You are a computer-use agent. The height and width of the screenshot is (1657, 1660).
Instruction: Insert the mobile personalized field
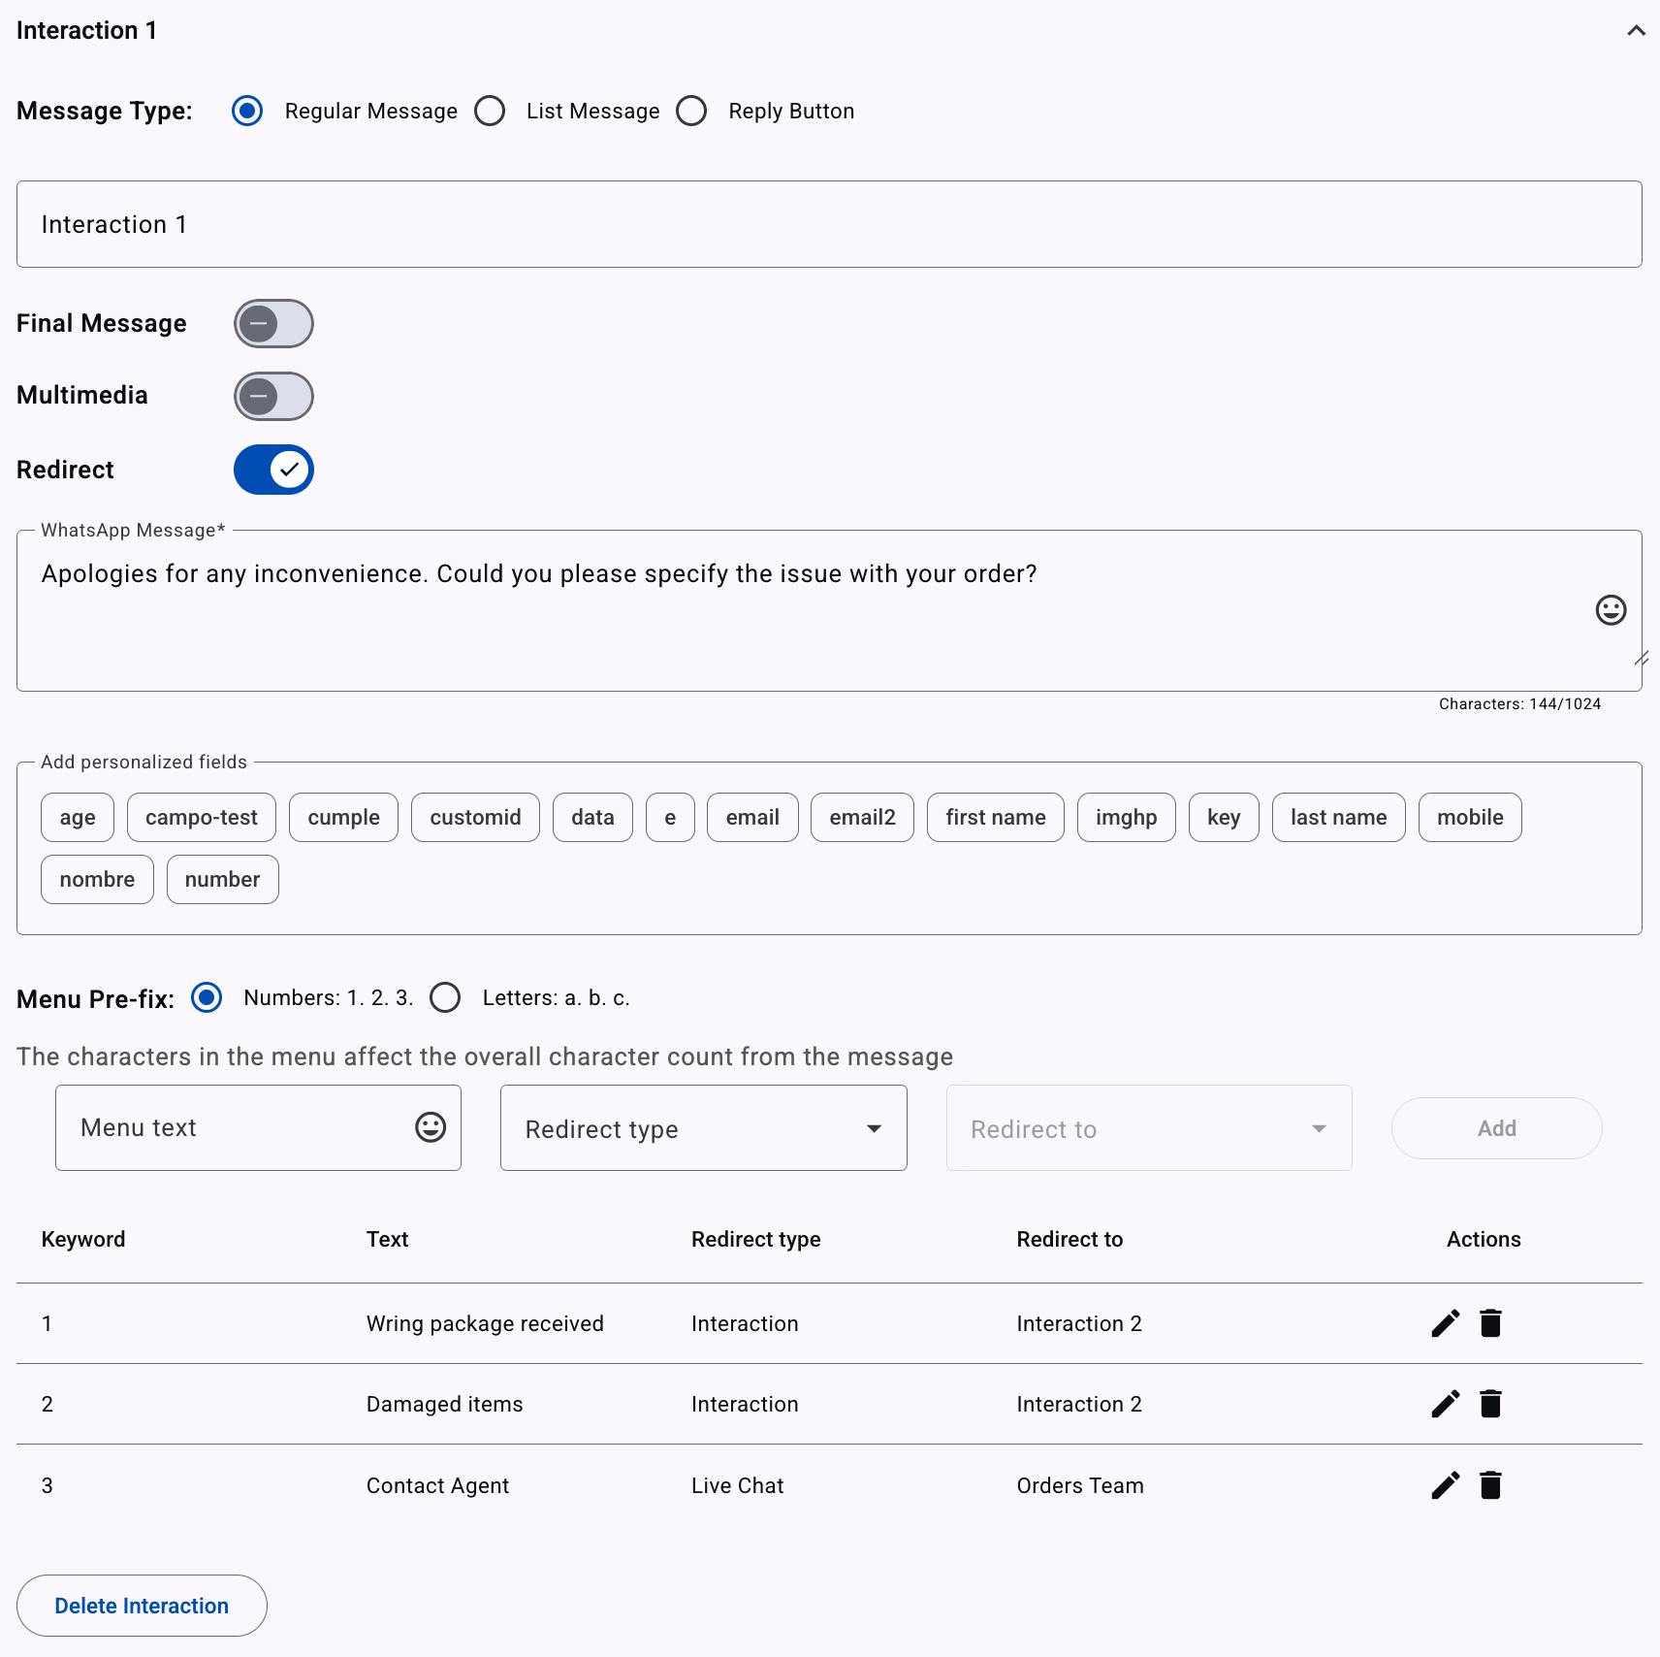point(1470,817)
